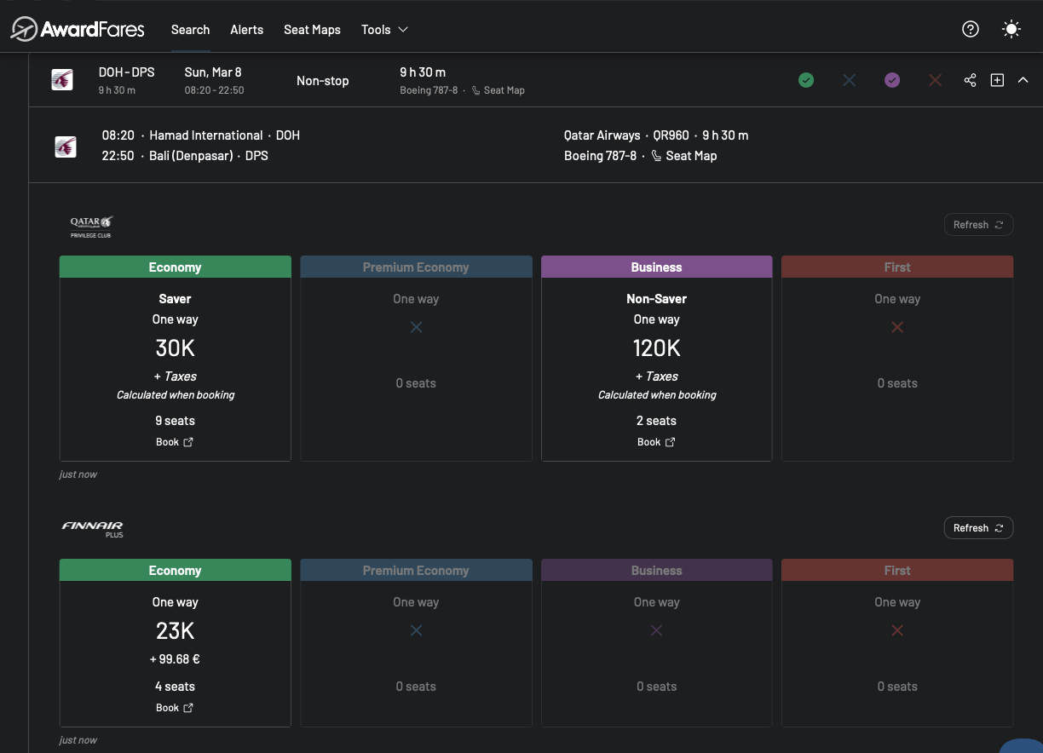The height and width of the screenshot is (753, 1043).
Task: Click X icon in Qatar Premium Economy card
Action: click(x=416, y=327)
